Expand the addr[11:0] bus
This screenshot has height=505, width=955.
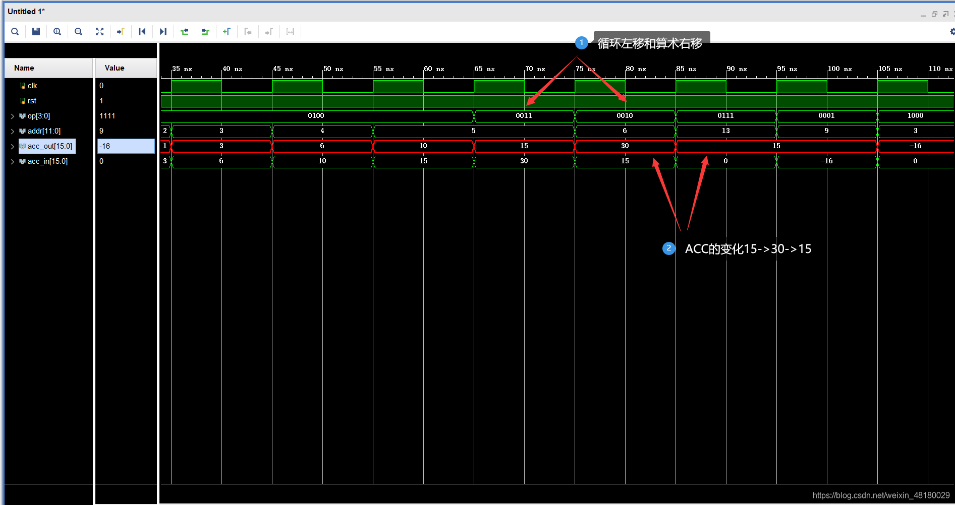(12, 131)
